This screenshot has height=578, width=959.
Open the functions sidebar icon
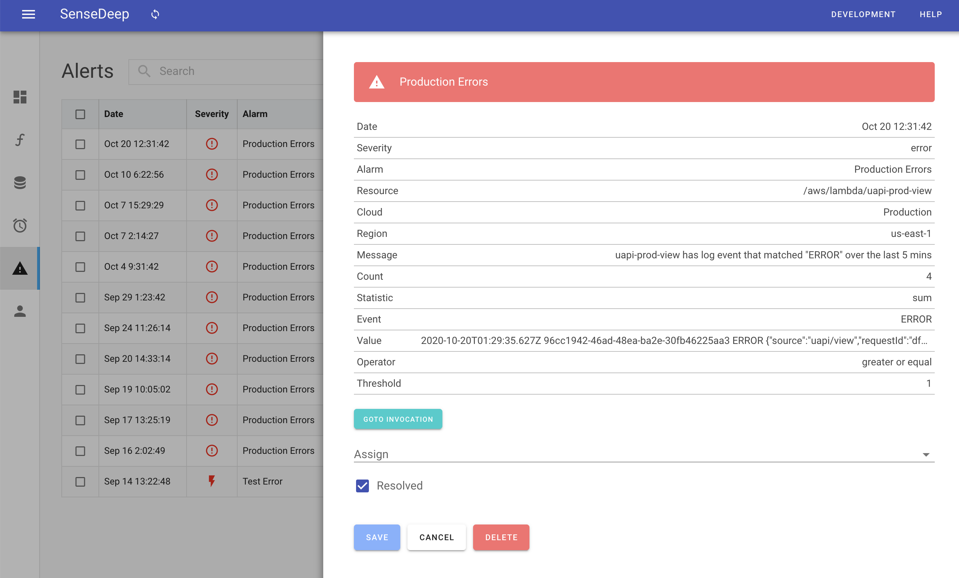(20, 140)
